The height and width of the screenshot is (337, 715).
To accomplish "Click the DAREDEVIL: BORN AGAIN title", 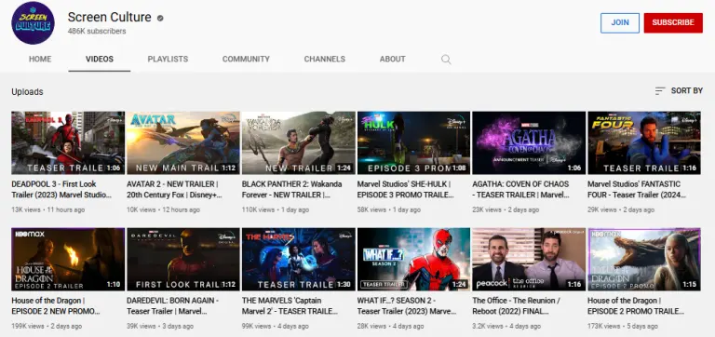I will [x=173, y=306].
